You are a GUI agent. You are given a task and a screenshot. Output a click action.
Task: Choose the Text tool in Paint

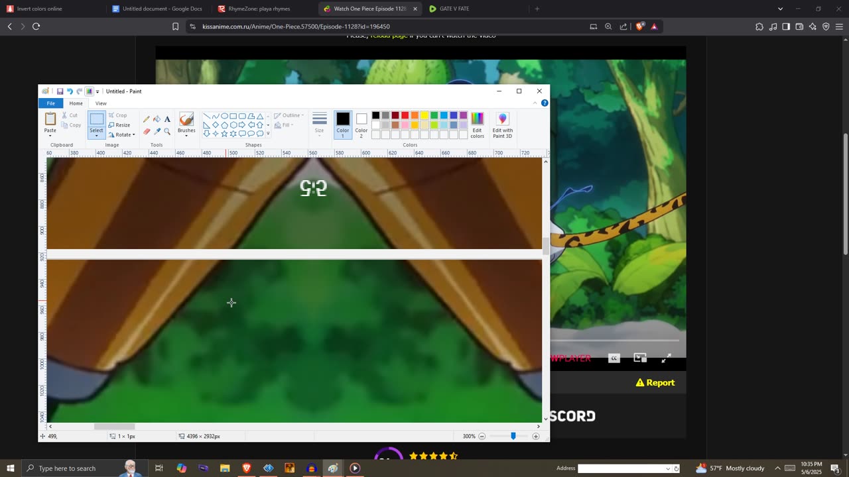[x=167, y=119]
